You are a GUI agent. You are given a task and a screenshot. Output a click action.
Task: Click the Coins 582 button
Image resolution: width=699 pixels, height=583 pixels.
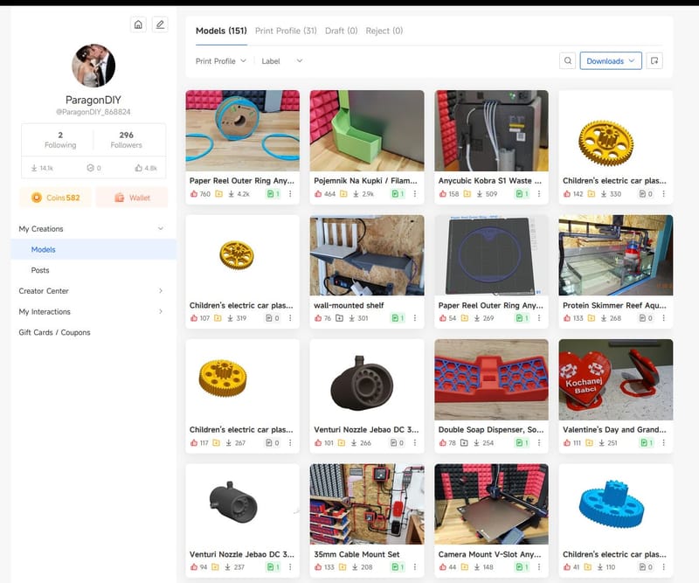(x=56, y=198)
